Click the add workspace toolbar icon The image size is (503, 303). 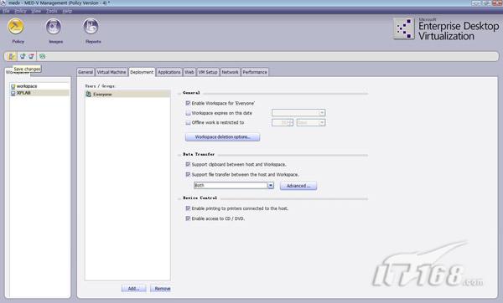(x=23, y=56)
